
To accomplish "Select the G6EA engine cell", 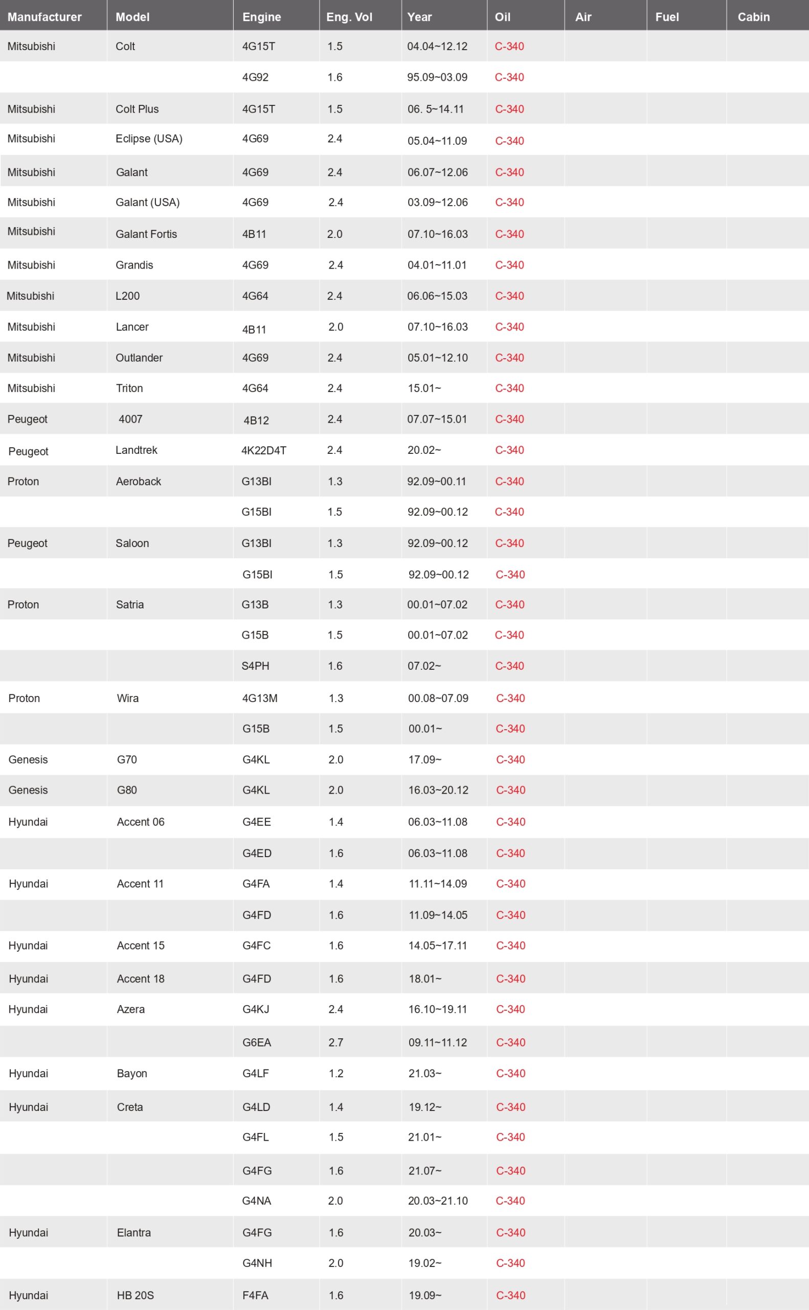I will click(x=256, y=1042).
